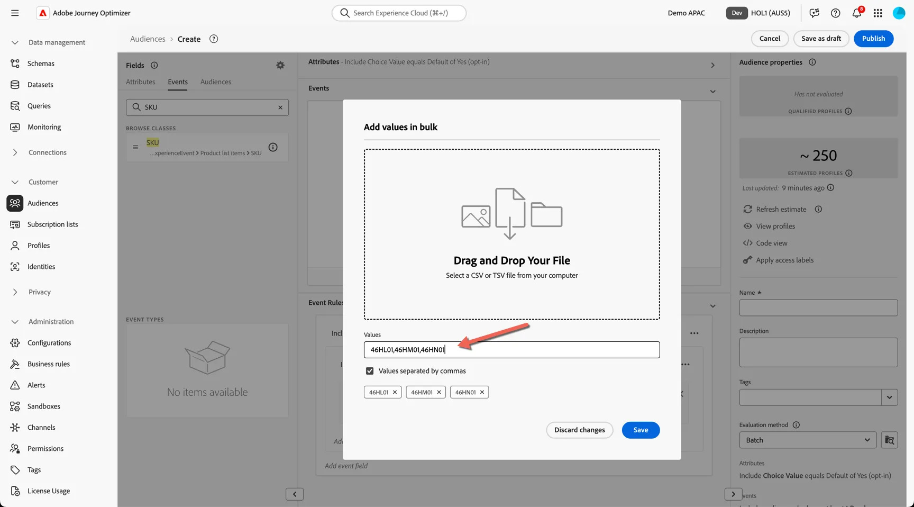Switch to the Attributes tab
The width and height of the screenshot is (914, 507).
click(141, 82)
